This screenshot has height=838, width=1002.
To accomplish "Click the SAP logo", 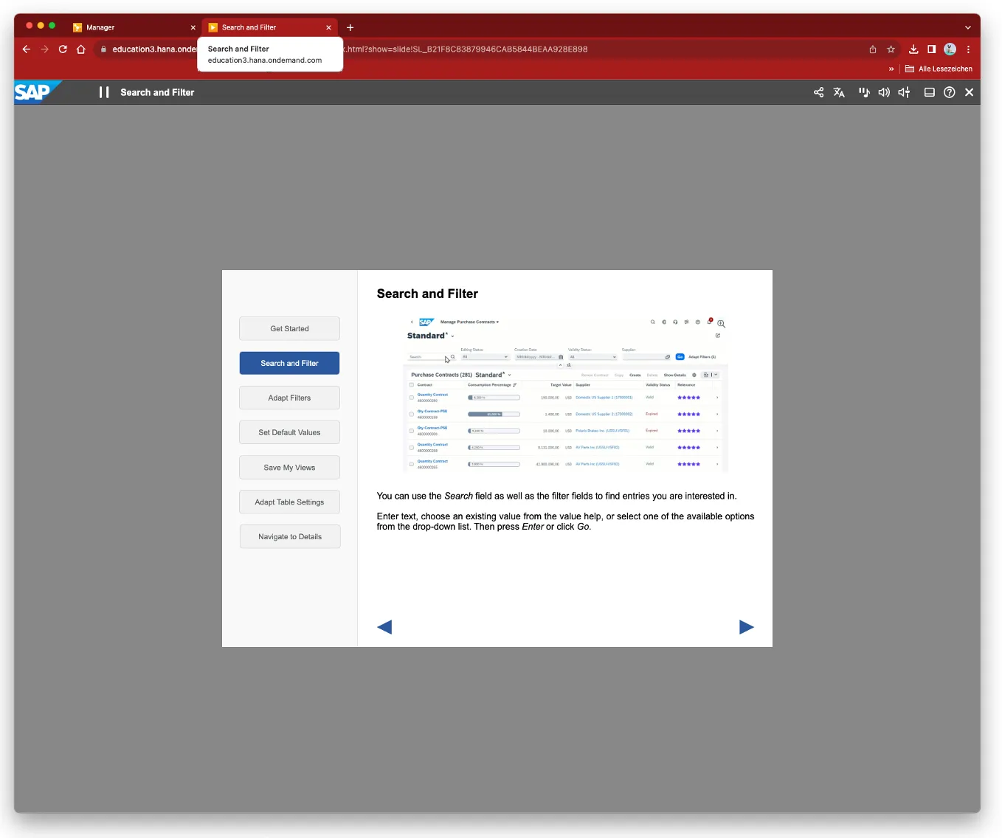I will click(x=34, y=92).
